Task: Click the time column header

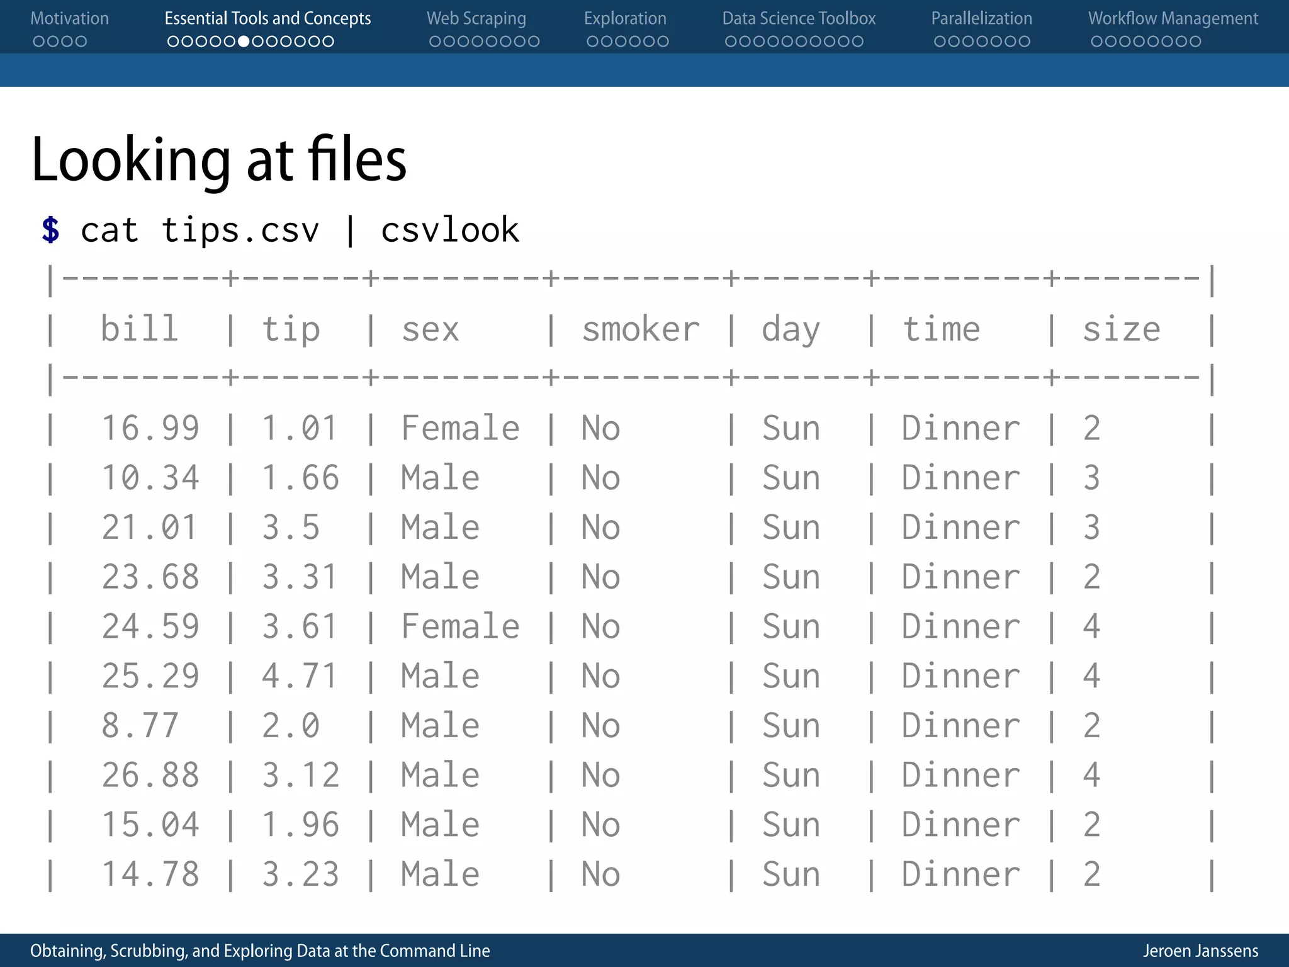Action: click(942, 329)
